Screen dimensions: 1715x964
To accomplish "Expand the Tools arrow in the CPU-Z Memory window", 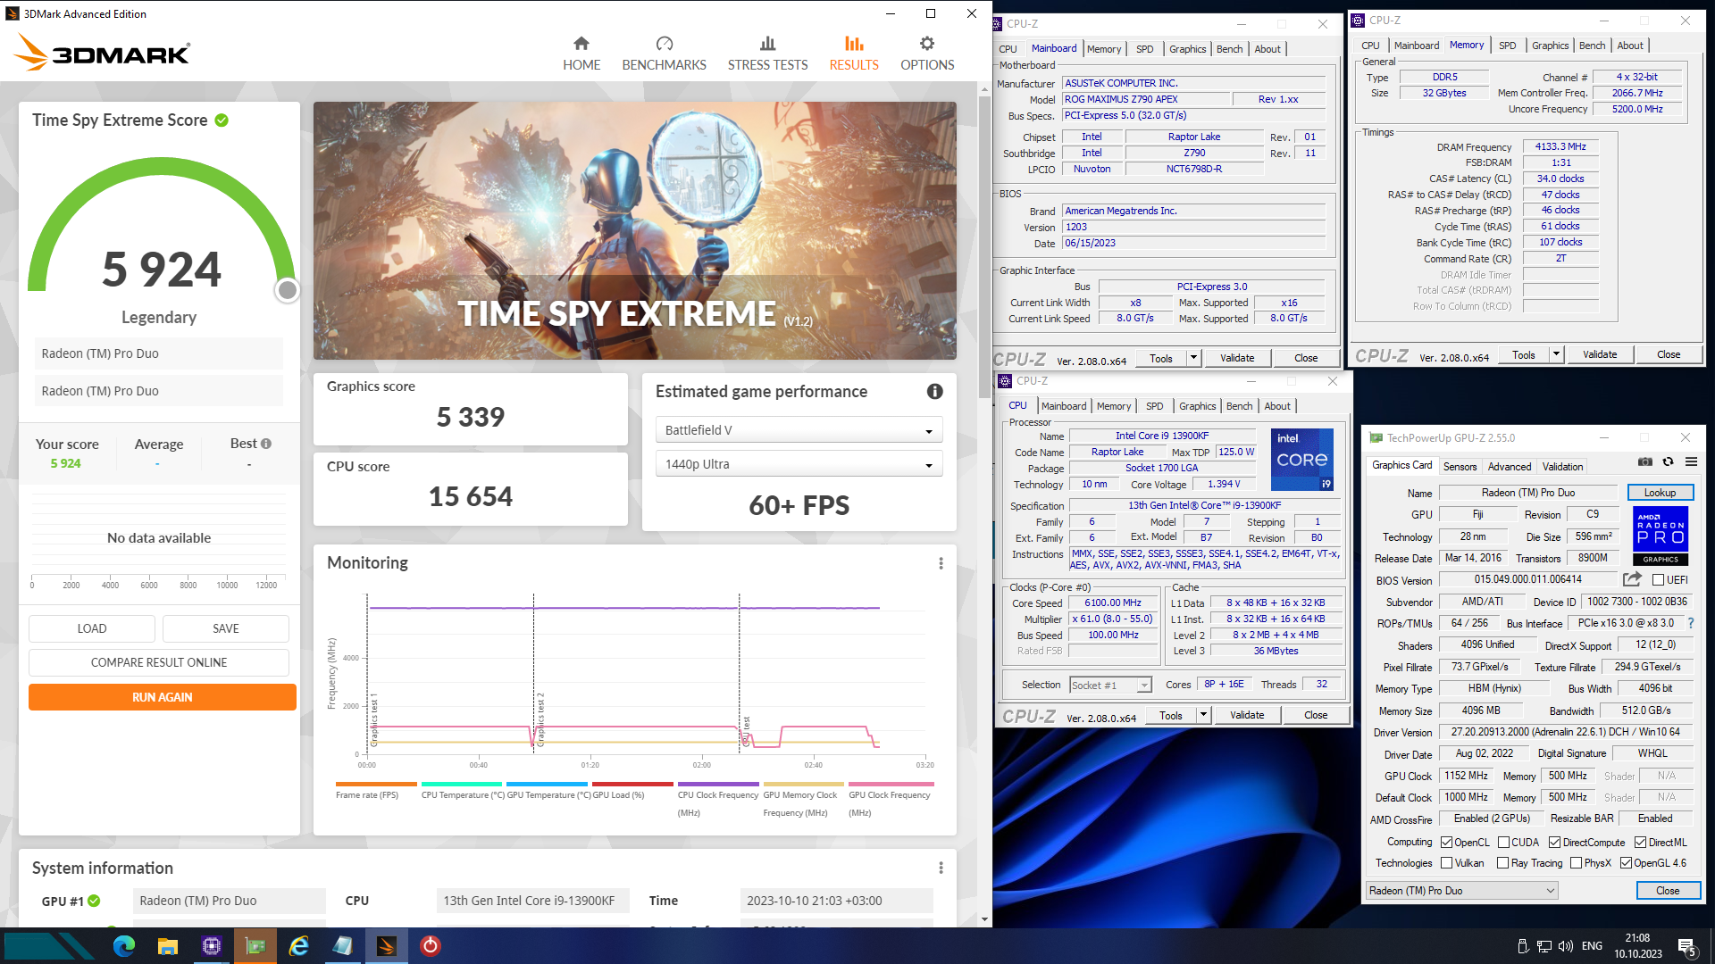I will pyautogui.click(x=1556, y=354).
